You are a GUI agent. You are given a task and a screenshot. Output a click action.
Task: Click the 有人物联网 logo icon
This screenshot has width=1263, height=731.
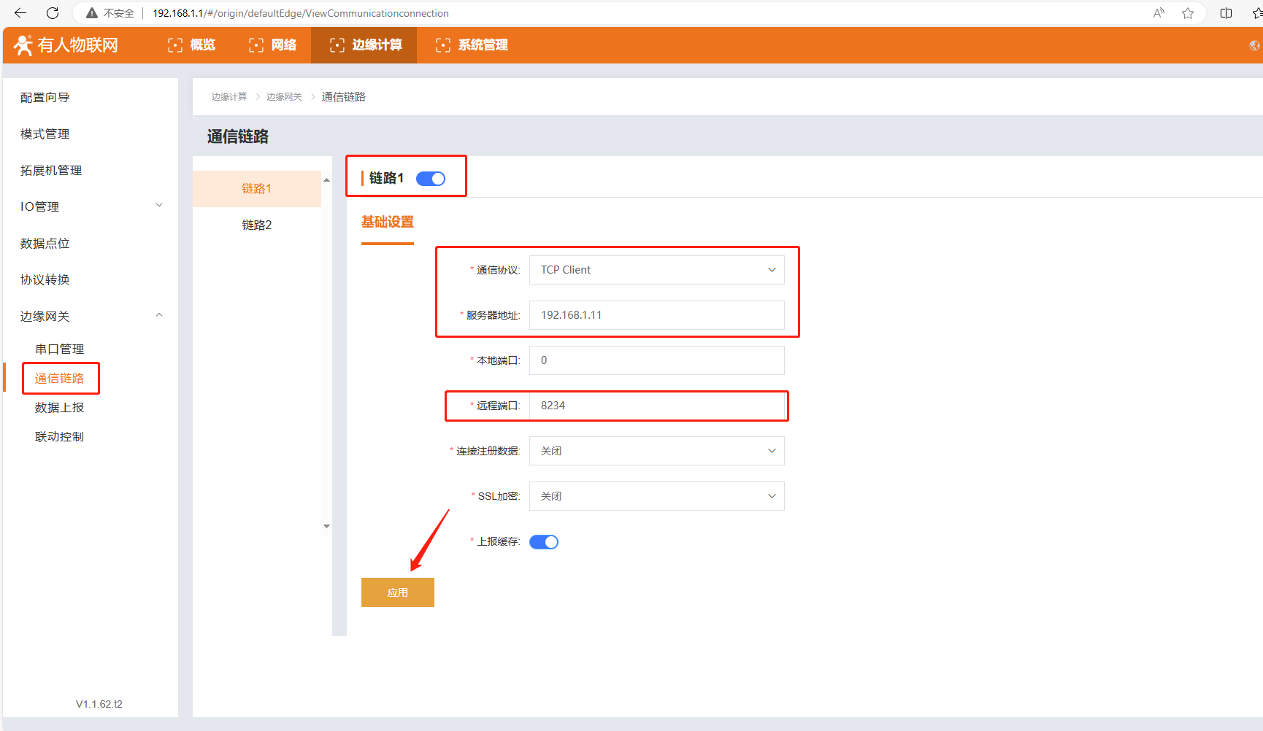[x=23, y=45]
